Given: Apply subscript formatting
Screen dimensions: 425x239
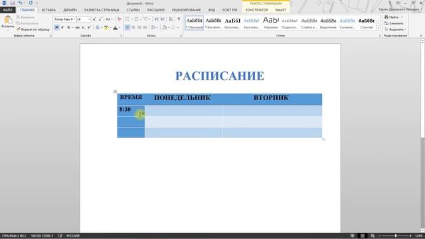Looking at the screenshot, I should click(x=83, y=27).
